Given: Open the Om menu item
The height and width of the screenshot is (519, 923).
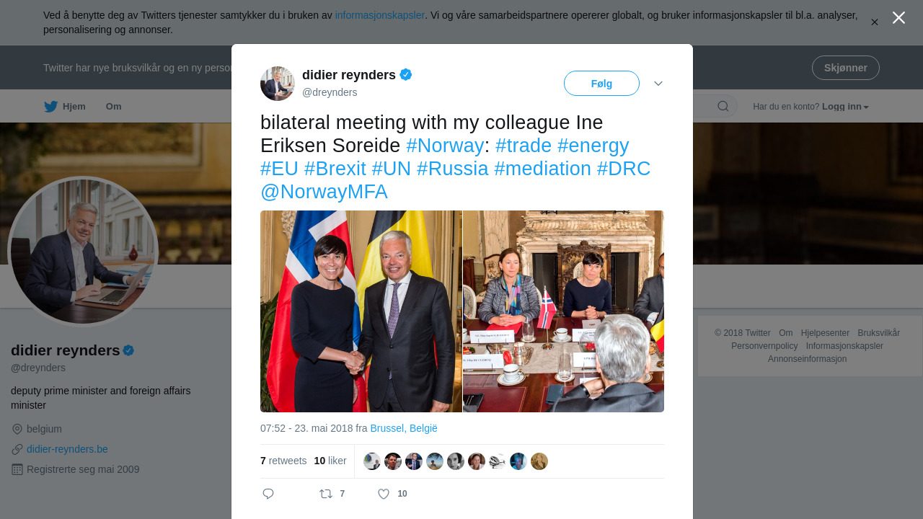Looking at the screenshot, I should point(114,107).
